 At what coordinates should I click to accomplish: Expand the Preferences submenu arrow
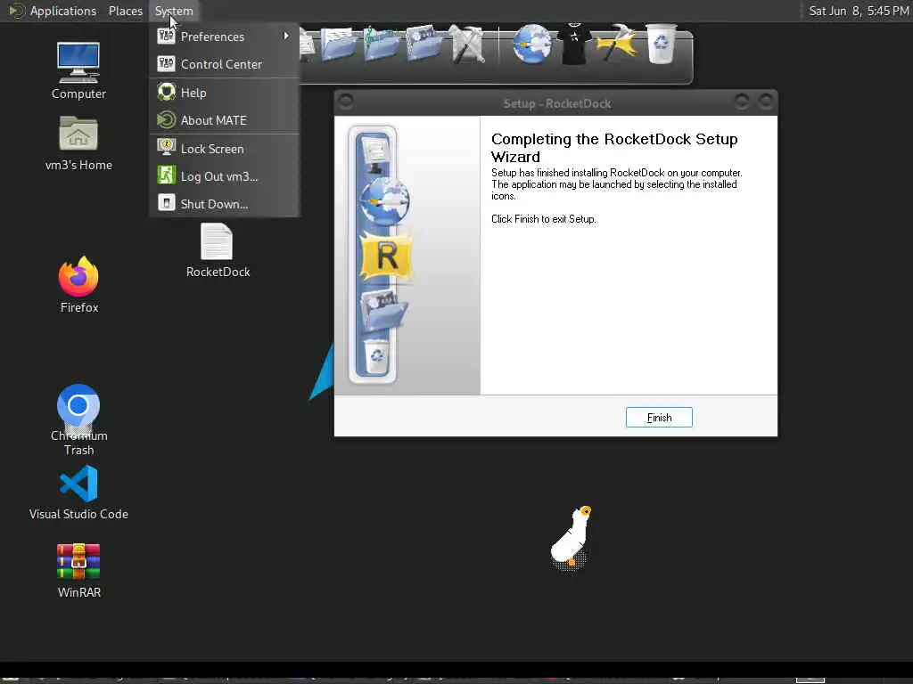pos(286,36)
